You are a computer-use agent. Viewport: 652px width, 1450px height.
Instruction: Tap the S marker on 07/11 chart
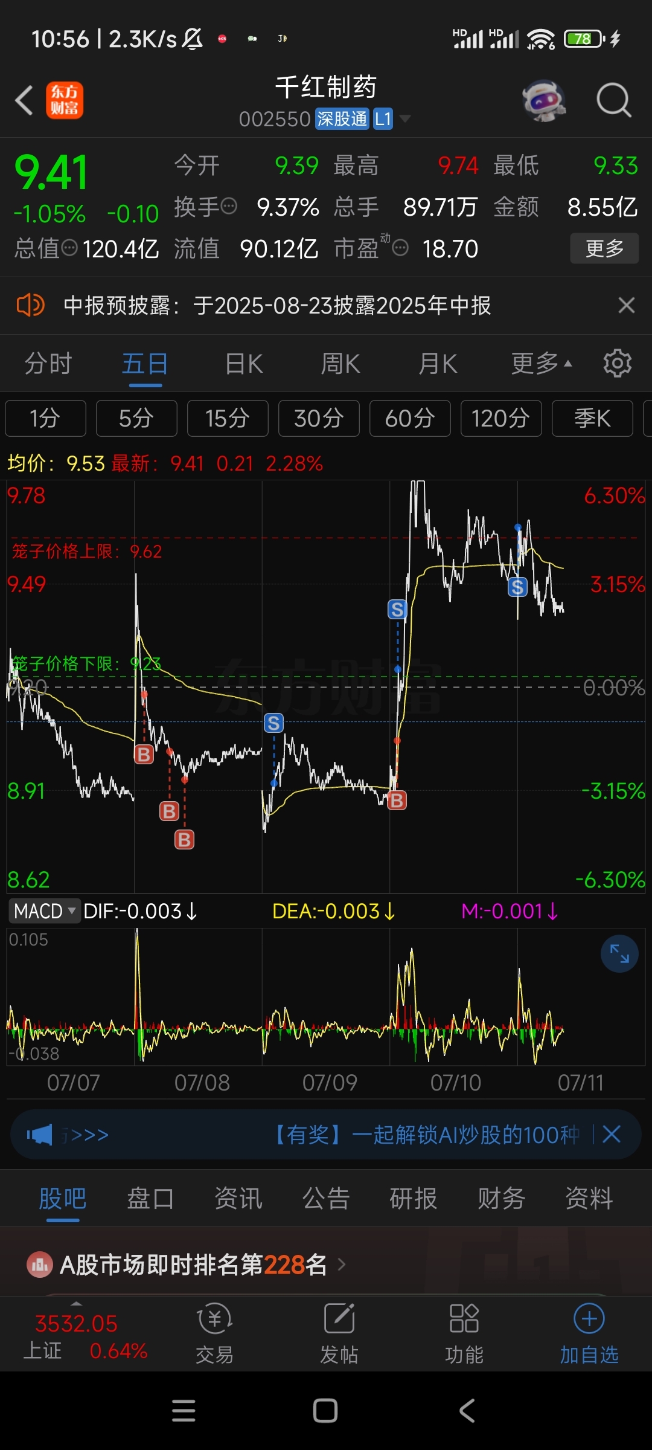point(517,587)
